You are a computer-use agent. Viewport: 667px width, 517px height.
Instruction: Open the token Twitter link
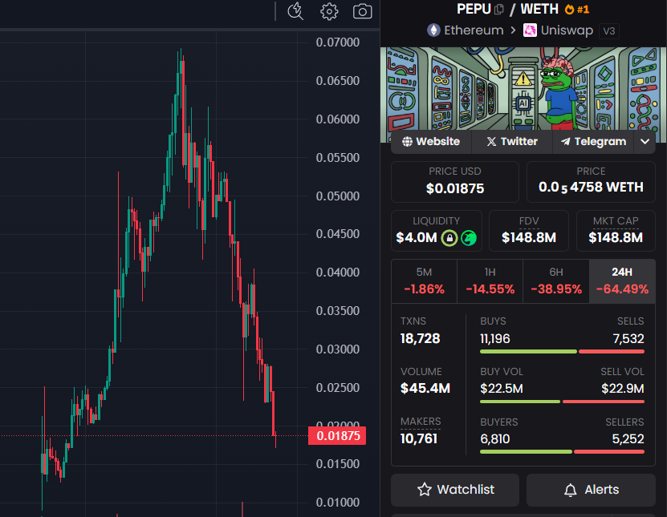[x=512, y=141]
